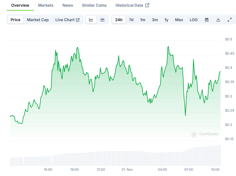
Task: Click the CoinGecko watermark logo
Action: coord(205,134)
